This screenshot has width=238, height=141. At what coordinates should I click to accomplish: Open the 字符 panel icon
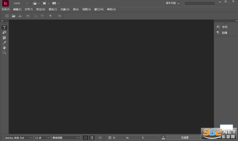[218, 27]
